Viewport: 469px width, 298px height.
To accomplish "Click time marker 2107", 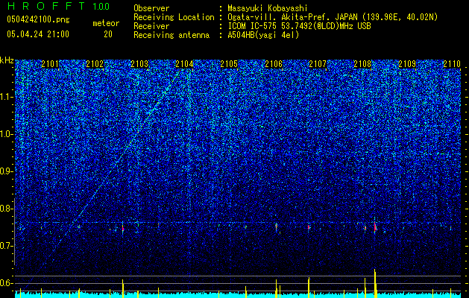I will click(x=318, y=64).
